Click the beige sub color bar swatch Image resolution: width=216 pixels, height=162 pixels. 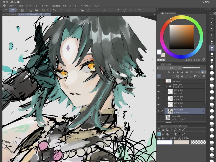tap(181, 142)
